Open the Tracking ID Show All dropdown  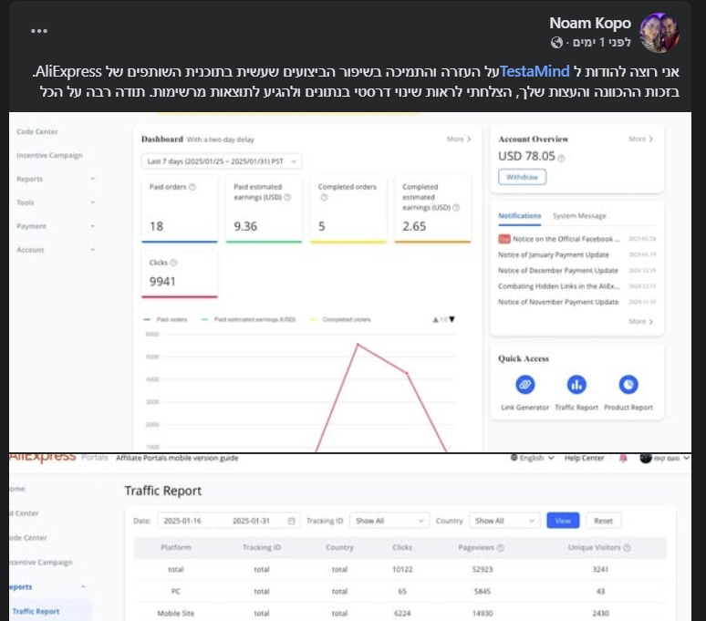(389, 521)
